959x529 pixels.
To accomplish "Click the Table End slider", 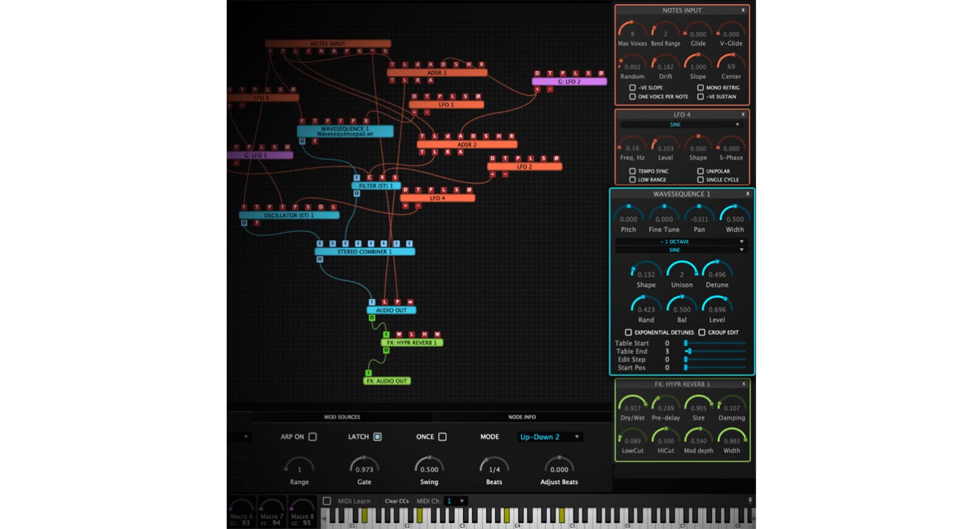I will coord(714,351).
